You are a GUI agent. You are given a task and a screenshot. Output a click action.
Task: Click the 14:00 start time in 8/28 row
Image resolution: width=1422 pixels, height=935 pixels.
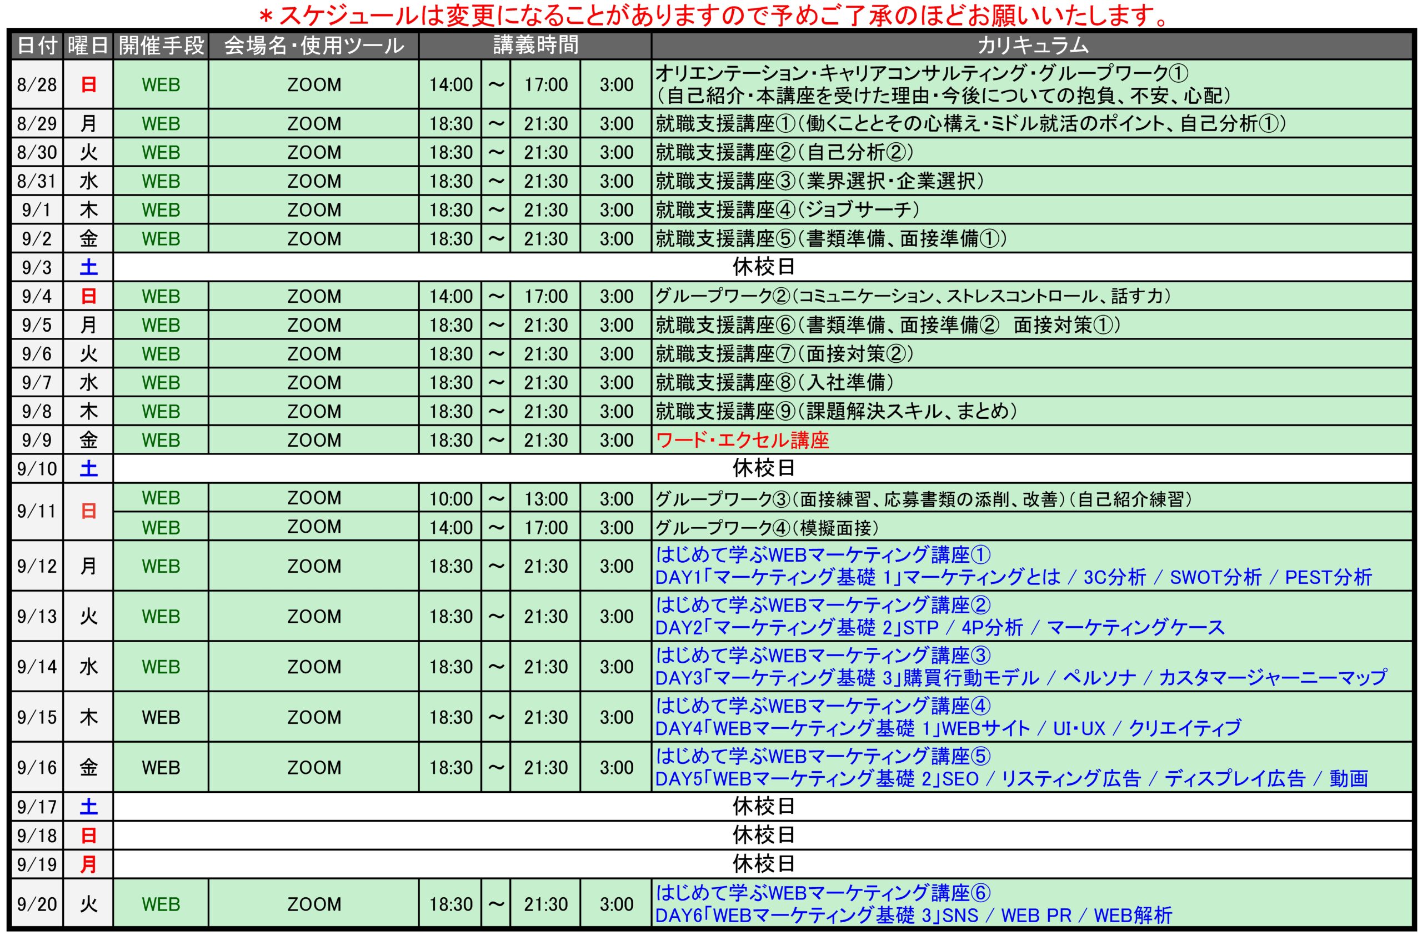450,84
